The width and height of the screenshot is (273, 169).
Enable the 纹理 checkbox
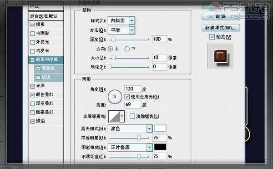click(x=38, y=77)
